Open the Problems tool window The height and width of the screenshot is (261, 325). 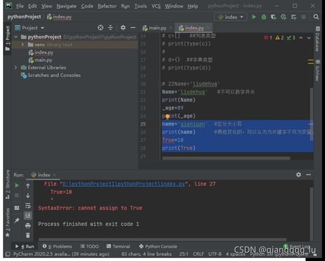tap(57, 246)
